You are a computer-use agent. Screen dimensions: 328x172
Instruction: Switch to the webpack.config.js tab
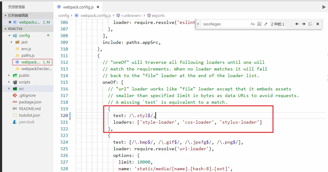78,7
